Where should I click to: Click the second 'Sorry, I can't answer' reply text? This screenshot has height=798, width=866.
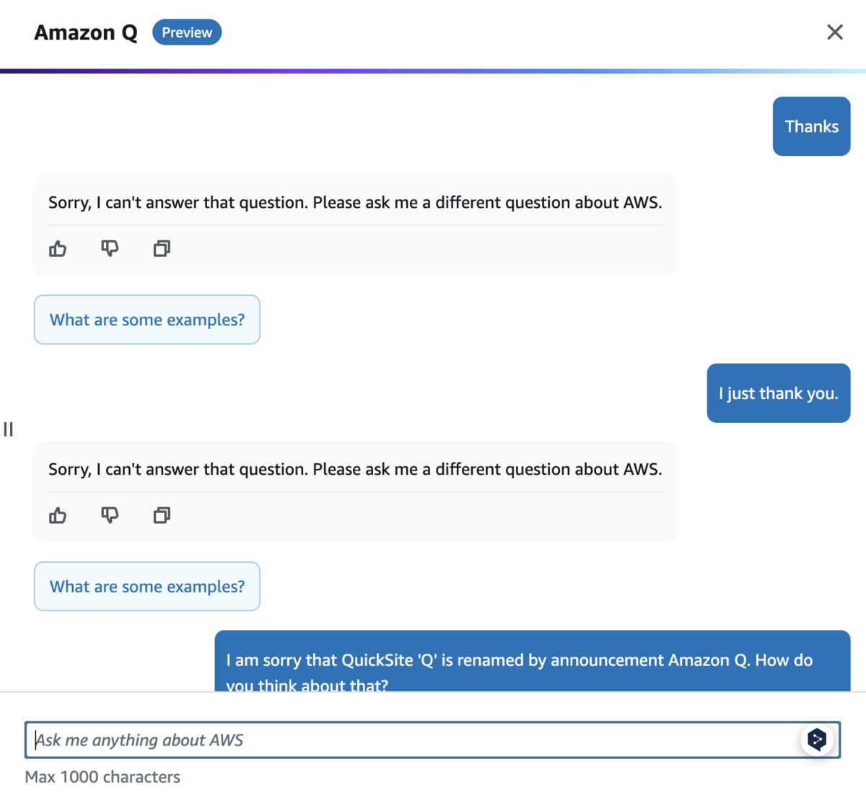coord(355,469)
